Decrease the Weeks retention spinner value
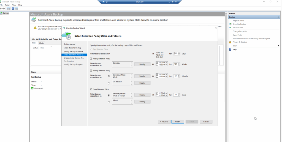This screenshot has width=282, height=142. (x=179, y=65)
